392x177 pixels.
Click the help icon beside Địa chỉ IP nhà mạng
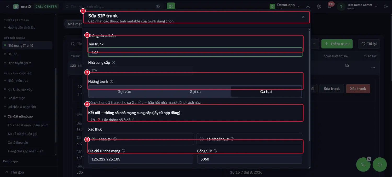pos(123,151)
